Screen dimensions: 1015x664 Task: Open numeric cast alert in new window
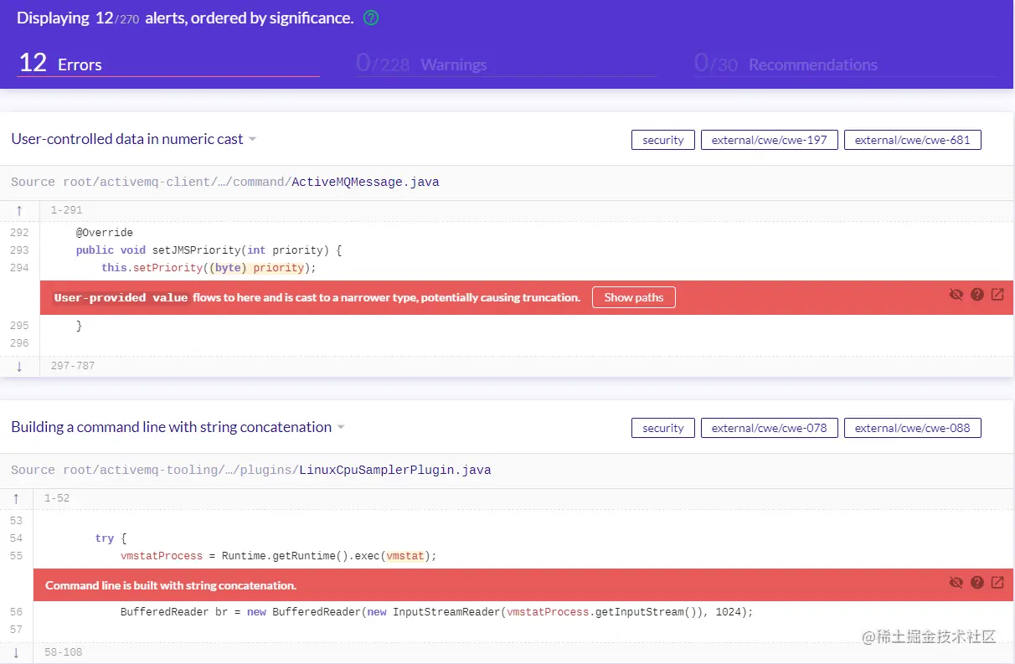[x=997, y=295]
